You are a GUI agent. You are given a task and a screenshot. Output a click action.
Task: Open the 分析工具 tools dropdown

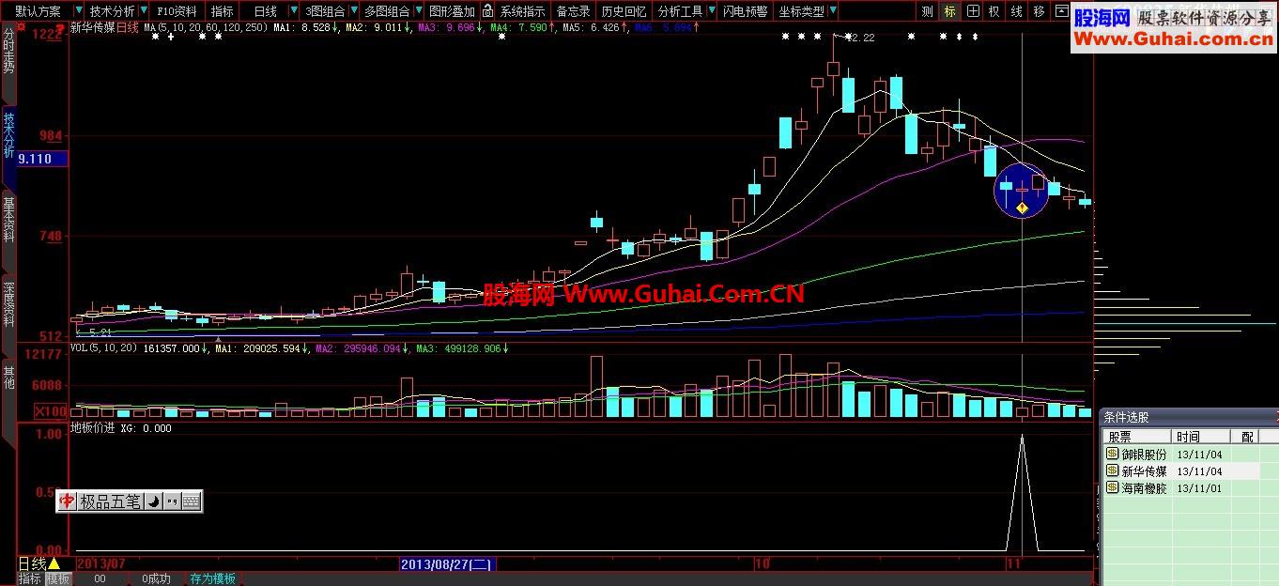tap(685, 11)
